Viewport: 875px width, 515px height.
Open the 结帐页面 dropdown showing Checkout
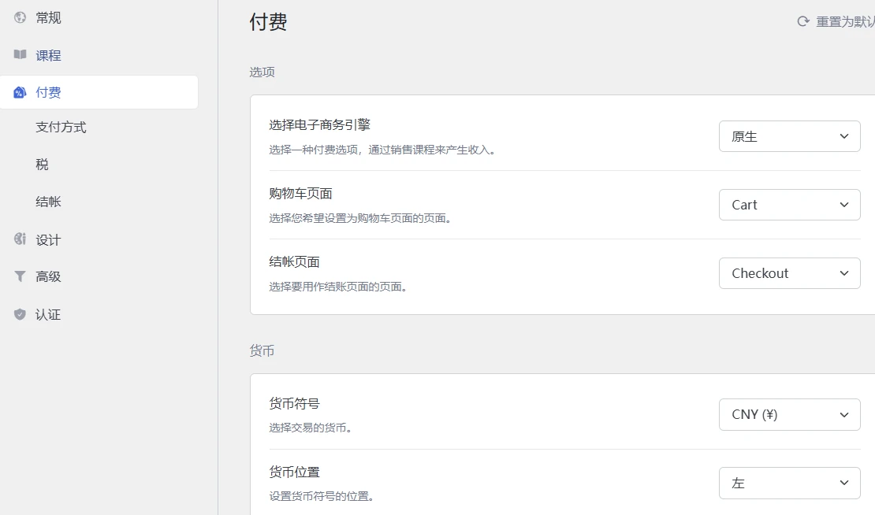pos(789,272)
